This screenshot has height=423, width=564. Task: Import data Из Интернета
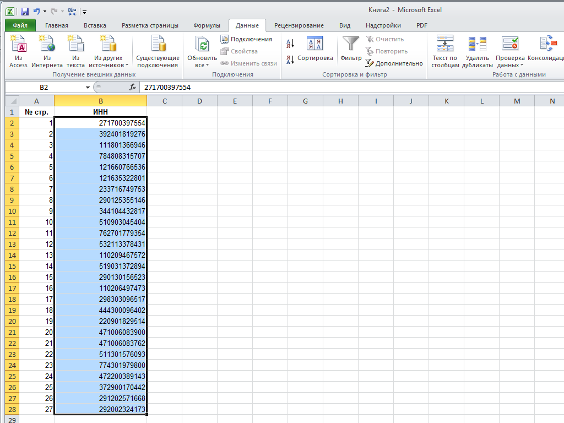point(47,51)
